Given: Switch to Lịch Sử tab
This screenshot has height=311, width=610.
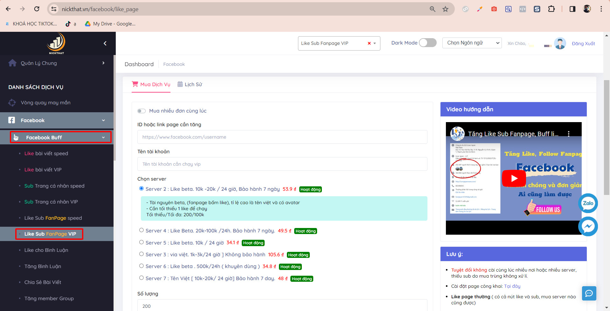Looking at the screenshot, I should [x=190, y=84].
